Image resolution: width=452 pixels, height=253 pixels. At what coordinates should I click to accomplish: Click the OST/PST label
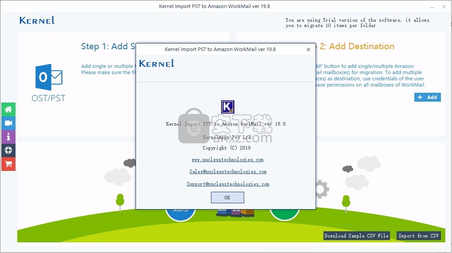48,99
